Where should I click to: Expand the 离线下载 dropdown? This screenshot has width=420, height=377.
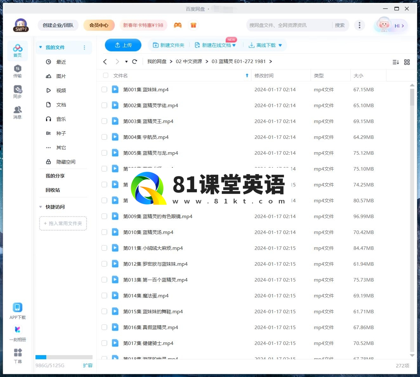pyautogui.click(x=280, y=45)
